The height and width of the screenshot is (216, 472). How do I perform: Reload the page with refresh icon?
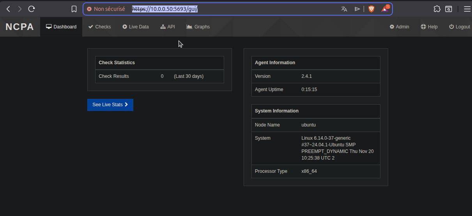pyautogui.click(x=32, y=9)
